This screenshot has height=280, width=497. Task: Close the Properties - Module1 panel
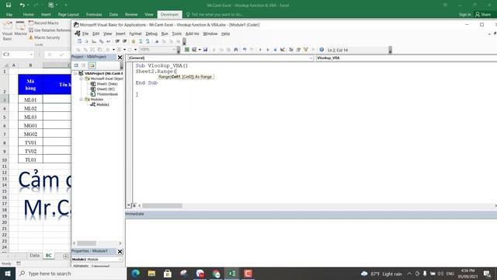pyautogui.click(x=120, y=251)
